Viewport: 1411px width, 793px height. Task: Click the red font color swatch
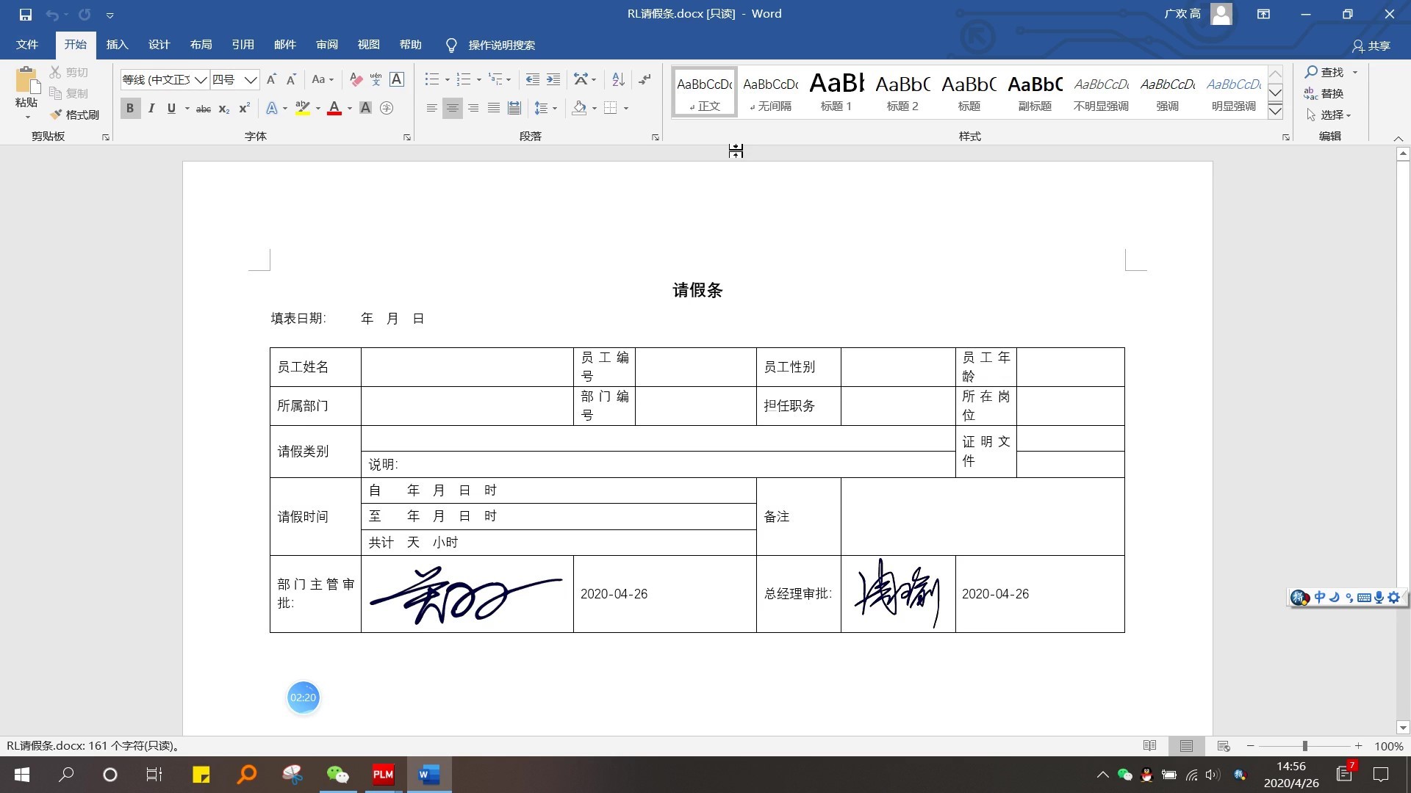334,109
